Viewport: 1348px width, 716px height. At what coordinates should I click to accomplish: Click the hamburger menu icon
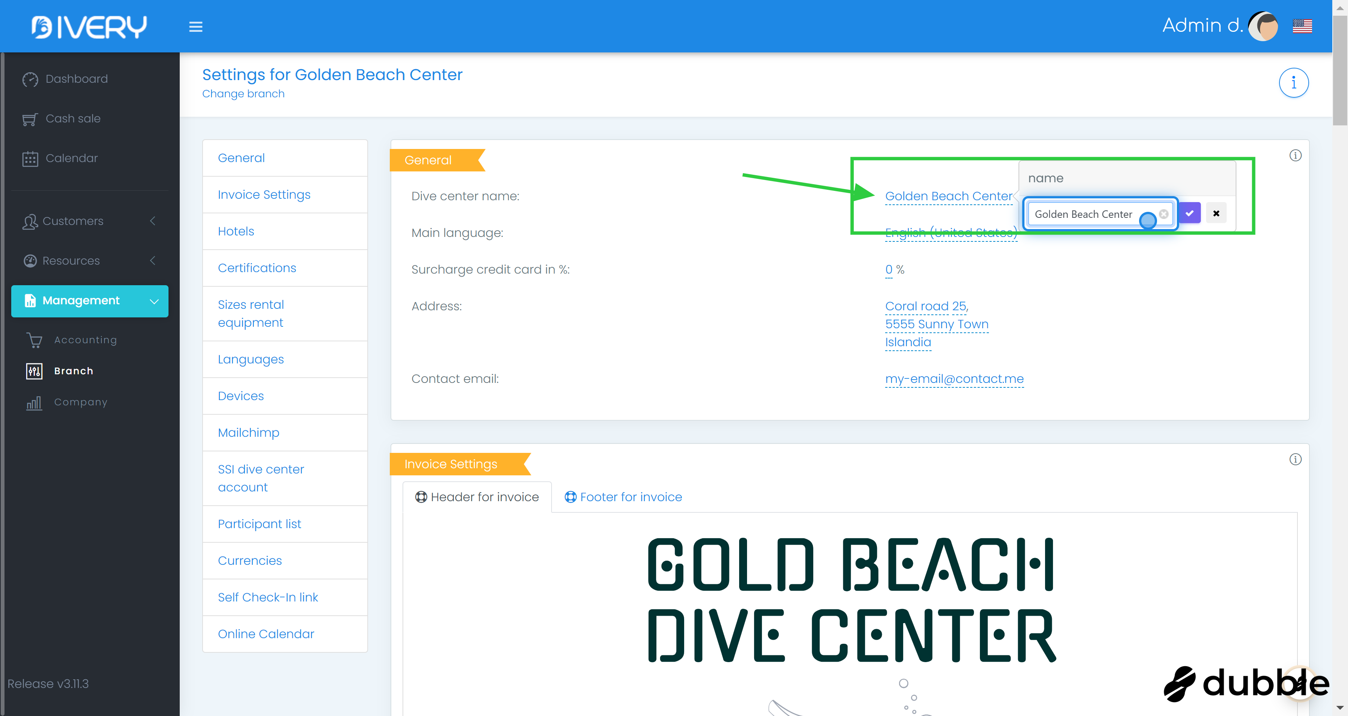(195, 27)
